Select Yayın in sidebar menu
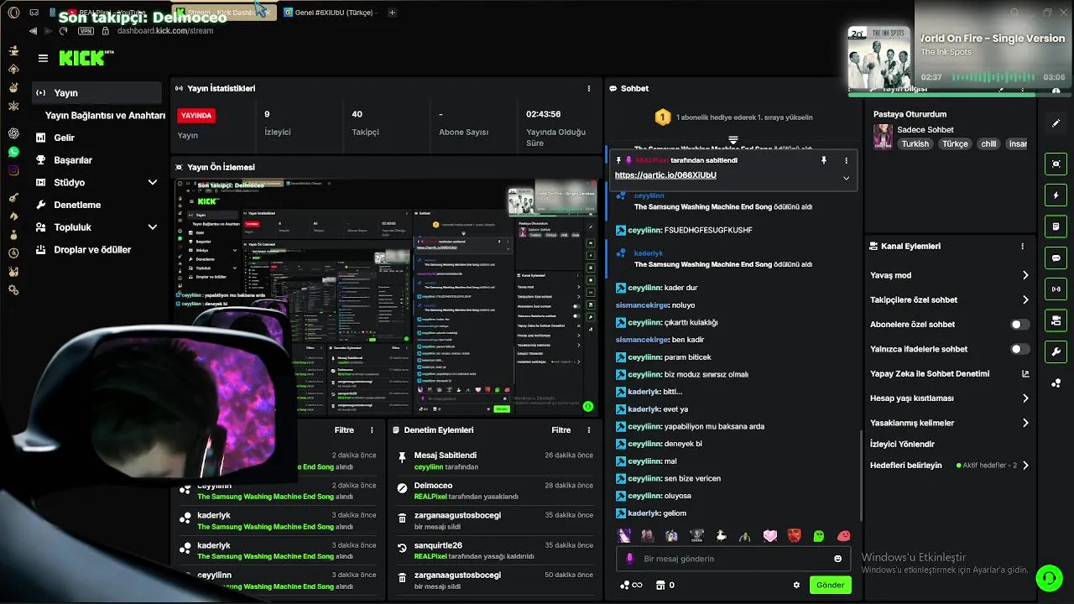Viewport: 1074px width, 604px height. coord(96,93)
